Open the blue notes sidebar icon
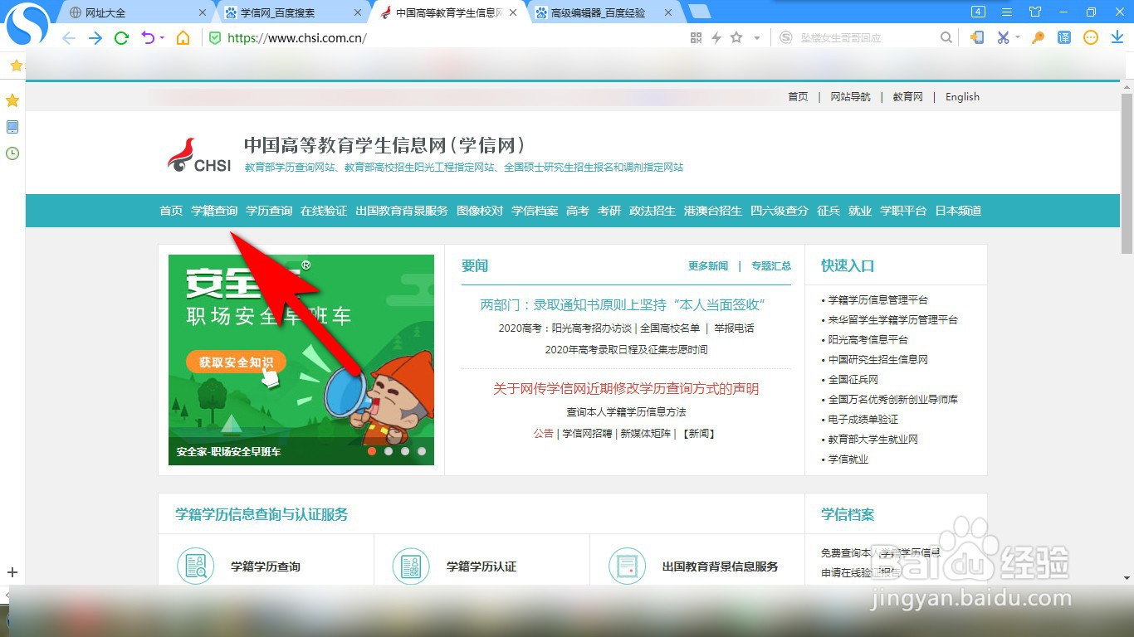The height and width of the screenshot is (637, 1134). tap(12, 127)
